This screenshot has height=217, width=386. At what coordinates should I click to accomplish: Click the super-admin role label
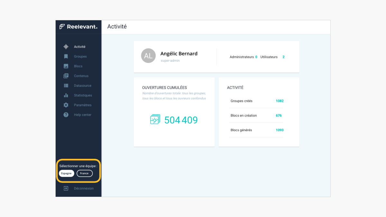[x=170, y=60]
